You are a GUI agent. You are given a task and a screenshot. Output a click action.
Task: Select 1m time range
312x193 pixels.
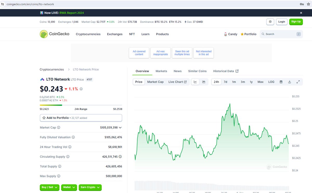pos(234,82)
